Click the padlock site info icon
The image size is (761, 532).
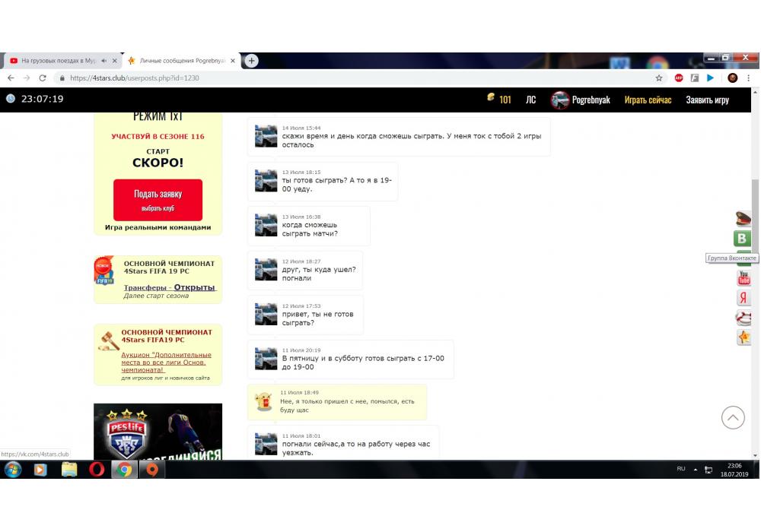click(x=62, y=78)
